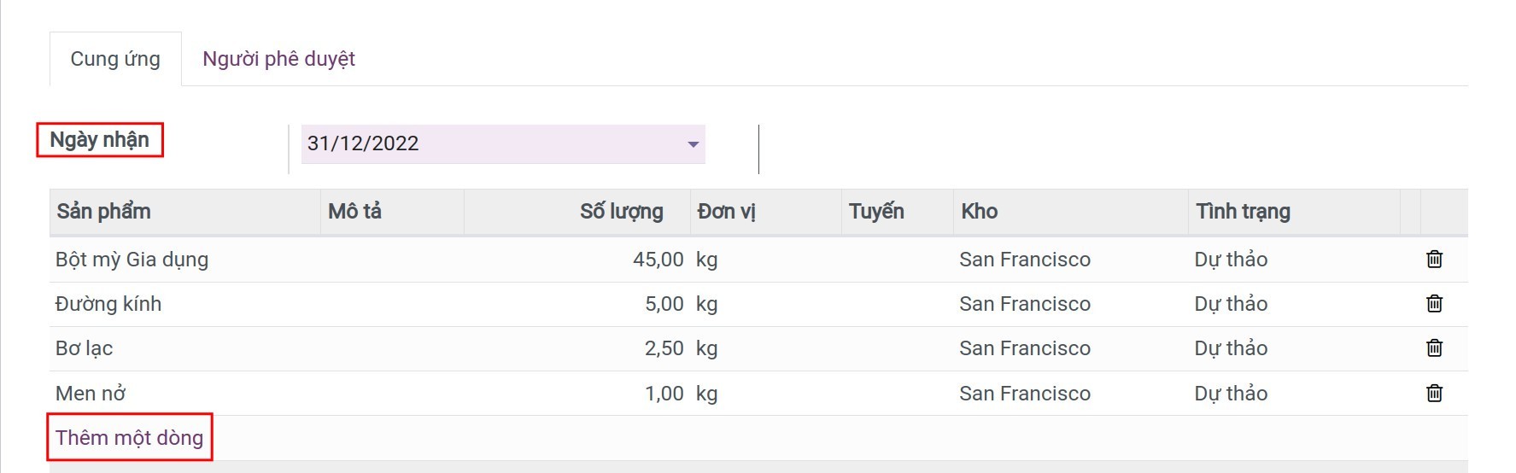Switch to the Cung ứng tab
The height and width of the screenshot is (473, 1516).
click(115, 59)
